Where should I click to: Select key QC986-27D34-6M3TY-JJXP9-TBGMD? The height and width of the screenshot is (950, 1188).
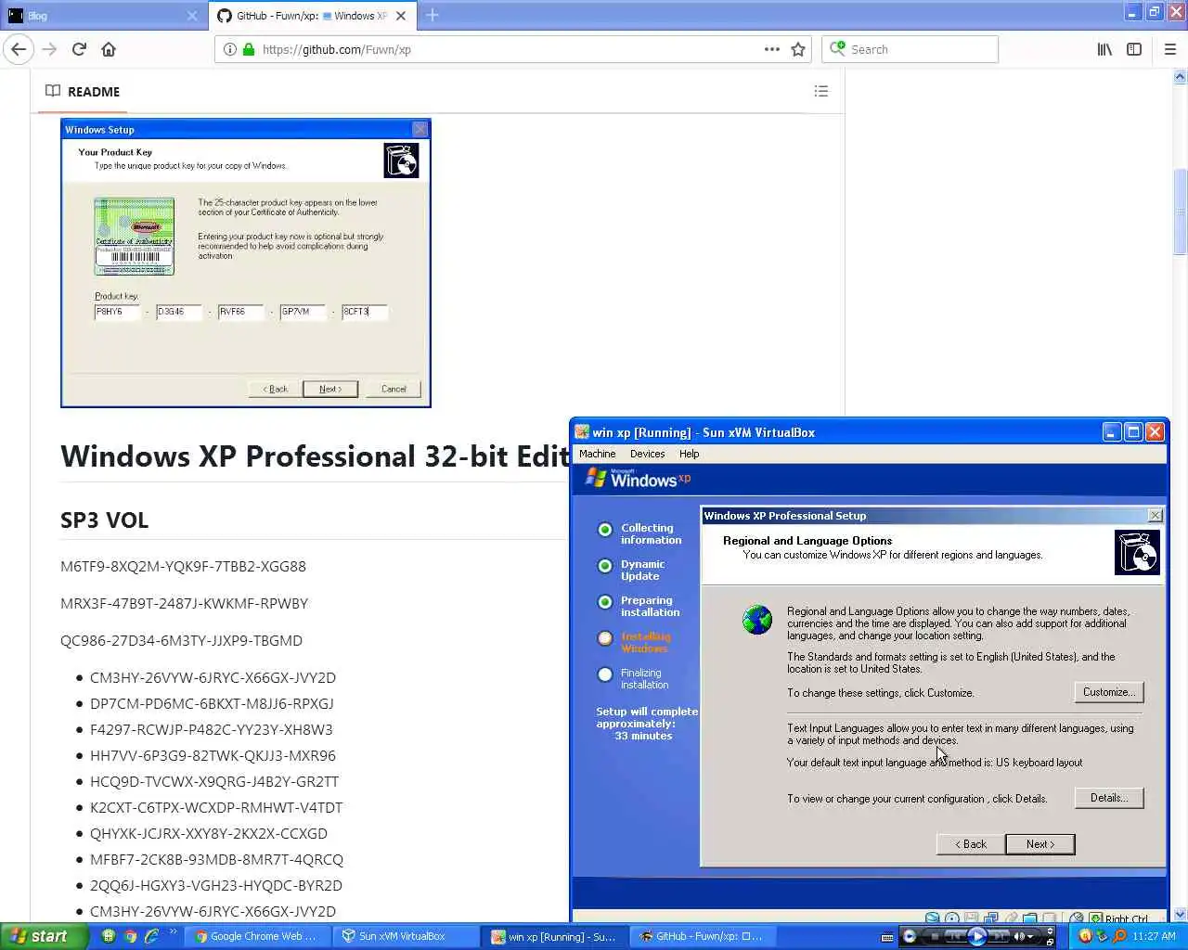click(181, 640)
